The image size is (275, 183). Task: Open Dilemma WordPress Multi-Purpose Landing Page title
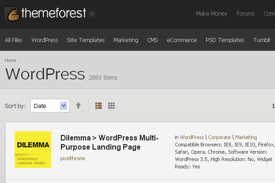point(109,142)
